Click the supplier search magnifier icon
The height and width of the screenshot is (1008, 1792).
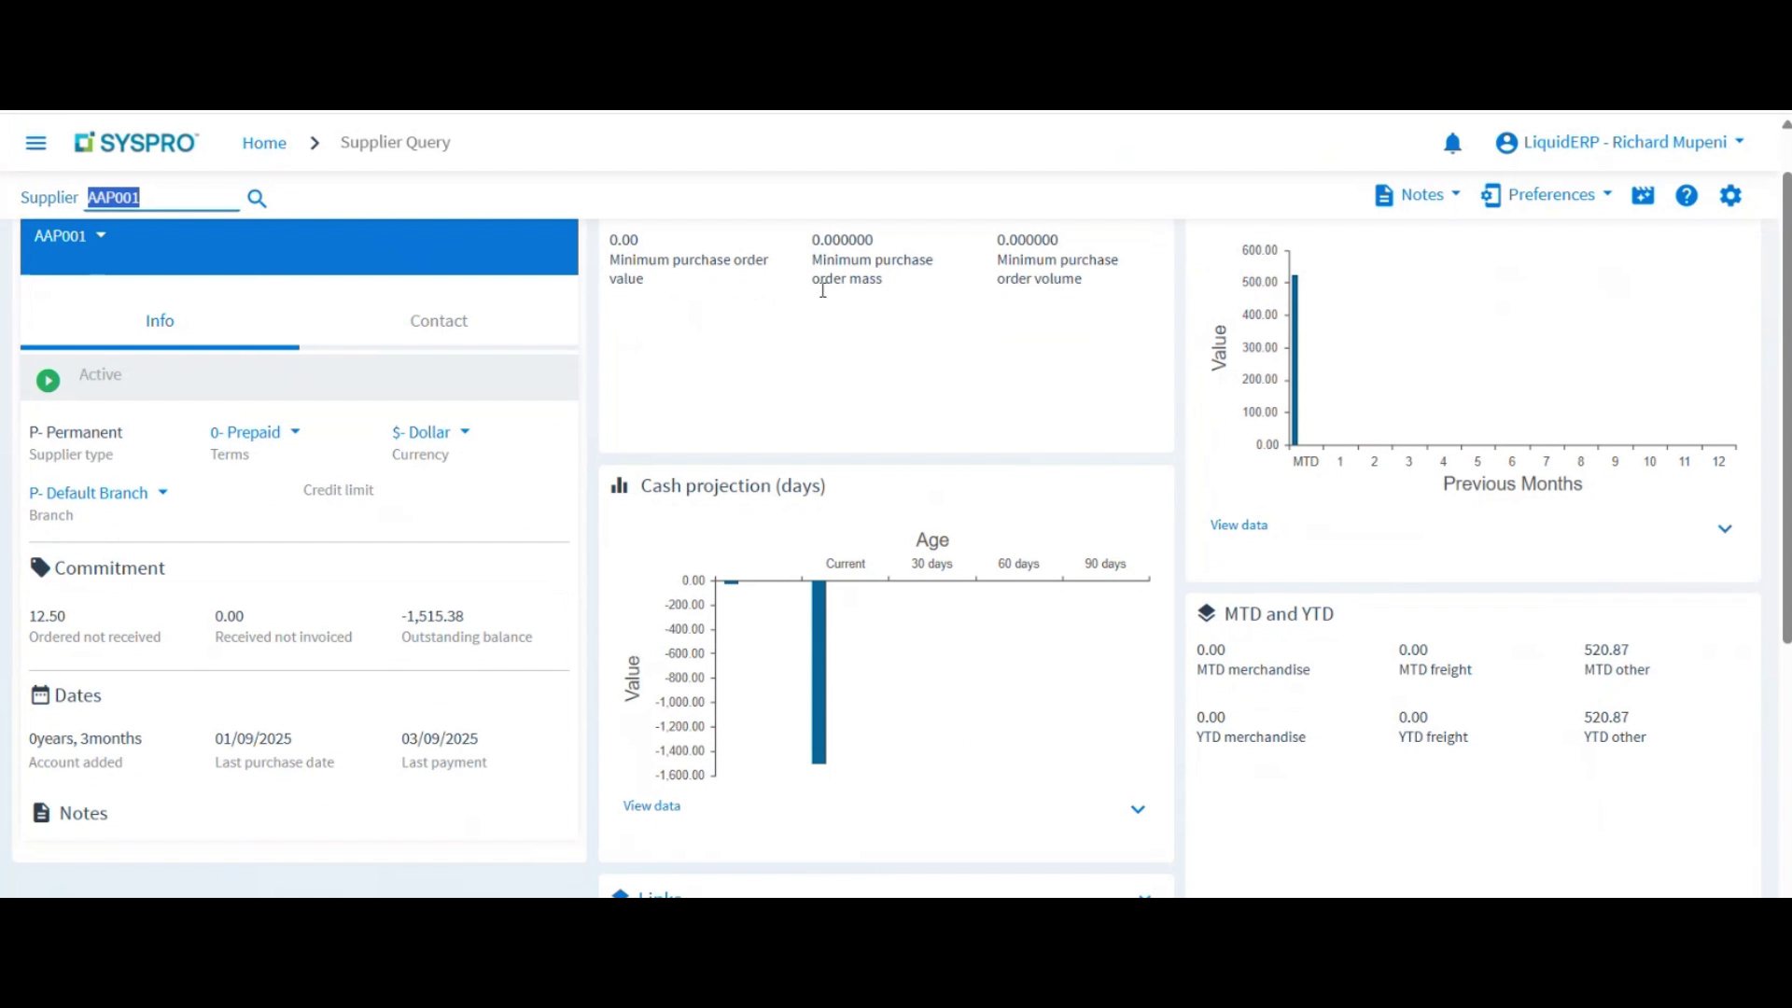coord(257,199)
